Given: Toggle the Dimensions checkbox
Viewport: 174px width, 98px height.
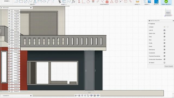Looking at the screenshot, I should 164,50.
